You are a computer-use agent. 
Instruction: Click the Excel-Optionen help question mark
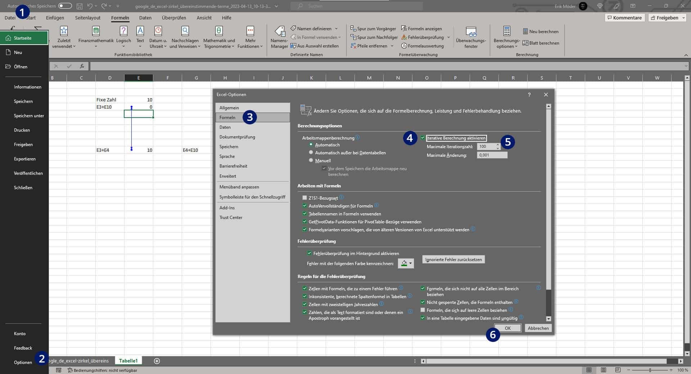[529, 95]
